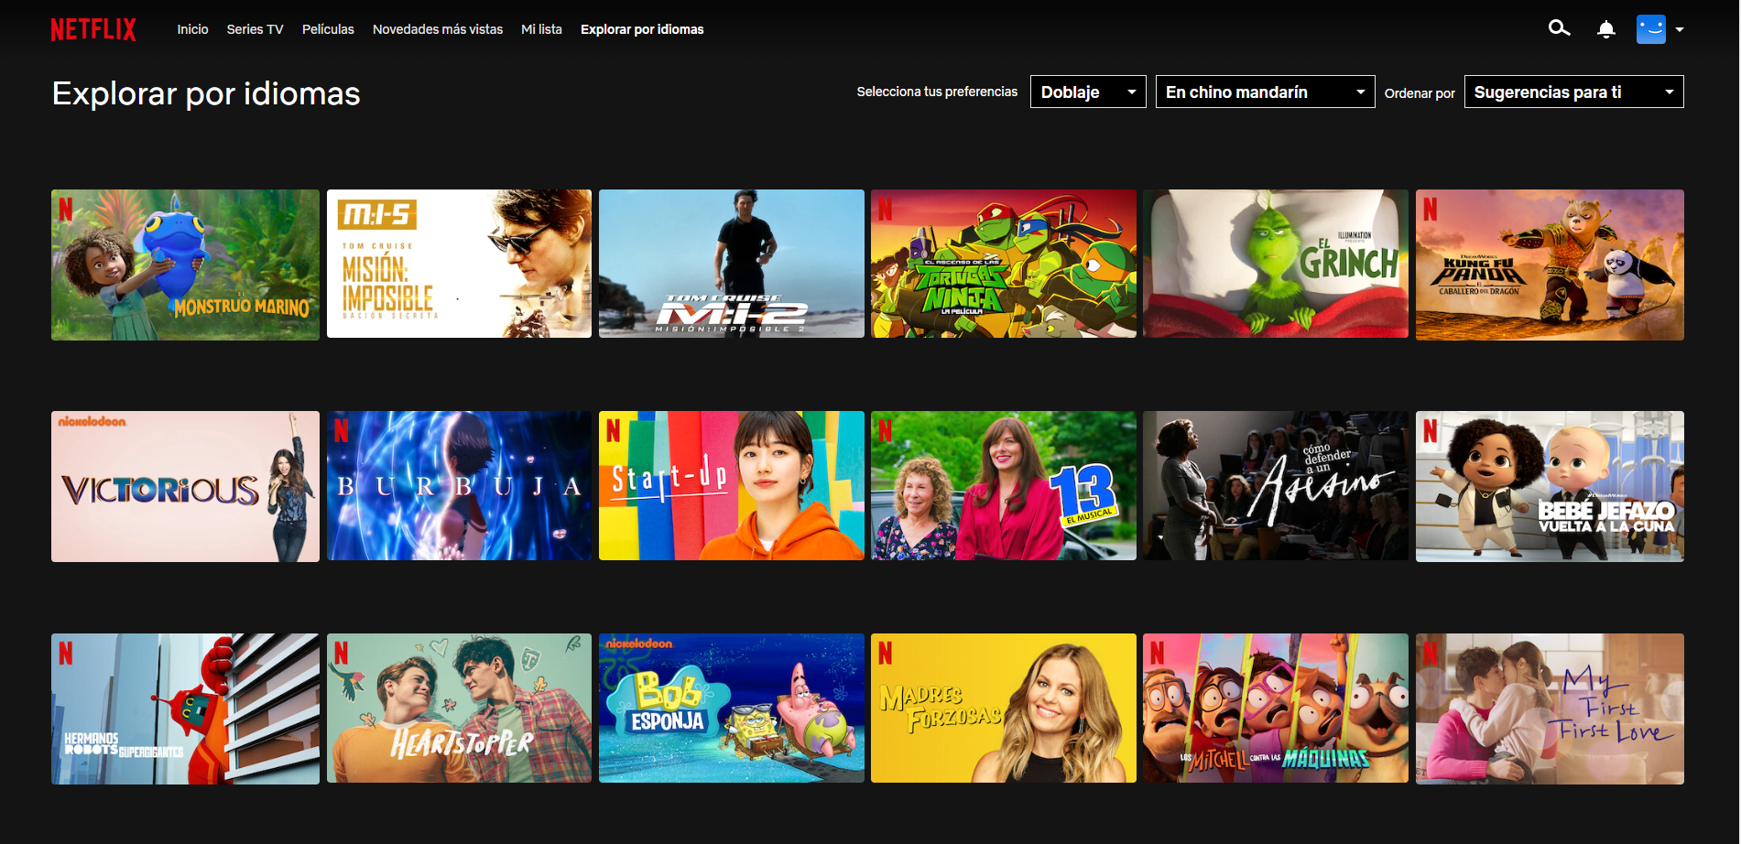This screenshot has height=844, width=1741.
Task: Open Novedades más vistas
Action: 438,29
